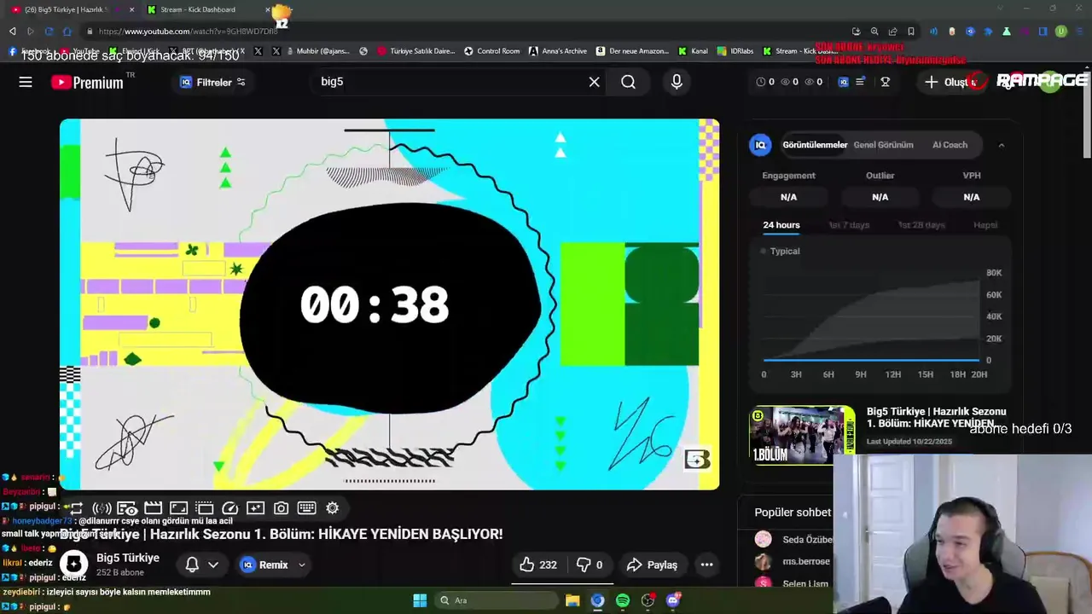Open Discord from the taskbar
Viewport: 1092px width, 614px height.
(673, 600)
